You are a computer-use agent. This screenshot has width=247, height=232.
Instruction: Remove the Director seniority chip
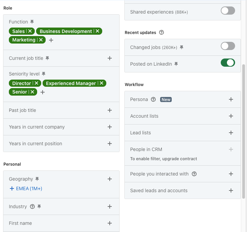click(36, 83)
